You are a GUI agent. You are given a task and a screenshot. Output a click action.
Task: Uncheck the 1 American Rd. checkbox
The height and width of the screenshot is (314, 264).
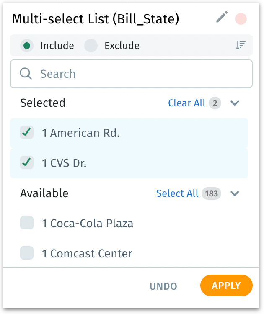[x=27, y=133]
